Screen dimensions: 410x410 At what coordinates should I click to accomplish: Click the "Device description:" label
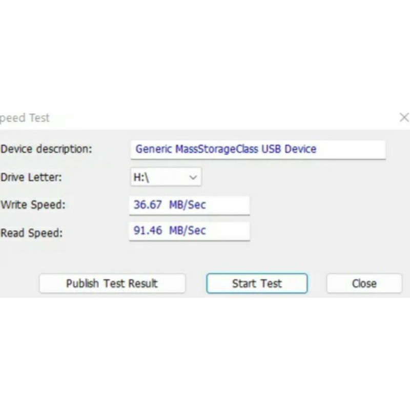tap(47, 149)
